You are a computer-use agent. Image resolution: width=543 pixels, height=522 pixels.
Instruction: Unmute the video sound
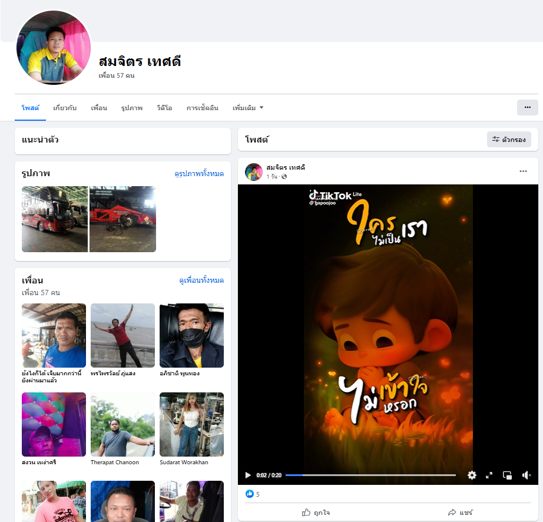click(x=527, y=475)
